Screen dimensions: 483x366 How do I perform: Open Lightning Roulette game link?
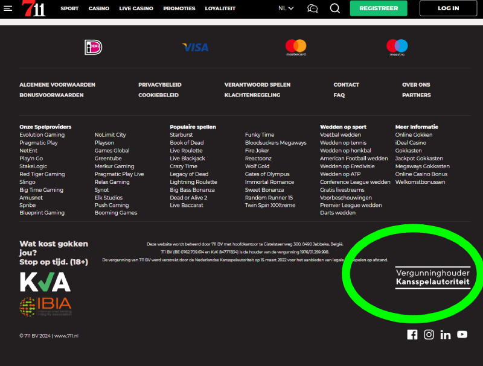pos(193,181)
